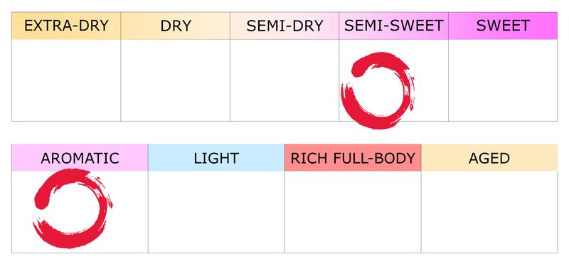Select the DRY header
Screen dimensions: 569x264
175,26
